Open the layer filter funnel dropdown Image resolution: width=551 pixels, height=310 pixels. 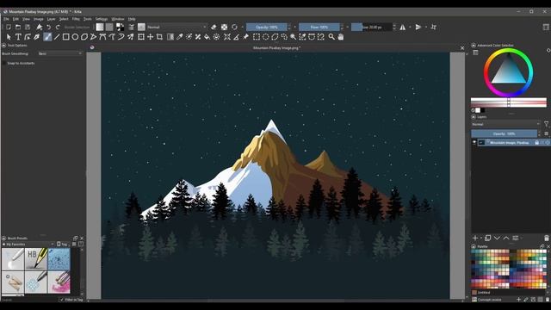click(547, 124)
